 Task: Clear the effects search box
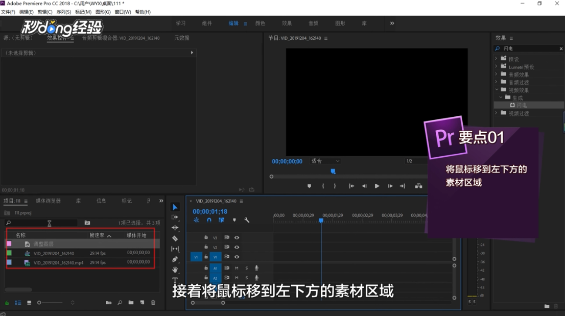(561, 48)
